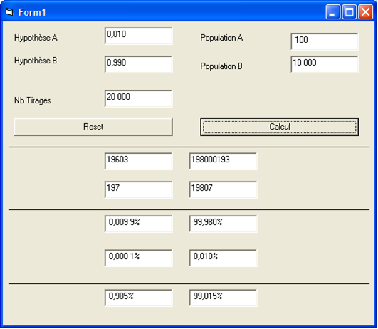Select the Population B text box
The height and width of the screenshot is (329, 378).
pos(325,64)
